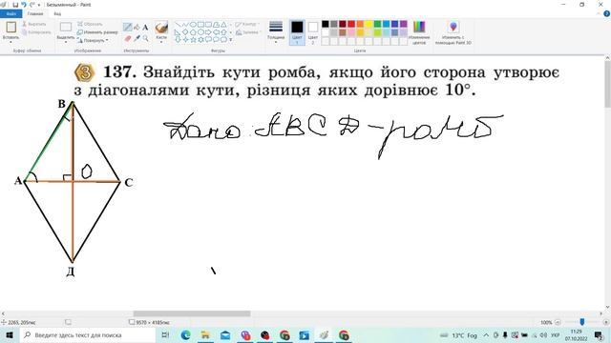The width and height of the screenshot is (611, 343).
Task: Click Save icon in quick access toolbar
Action: [x=15, y=5]
